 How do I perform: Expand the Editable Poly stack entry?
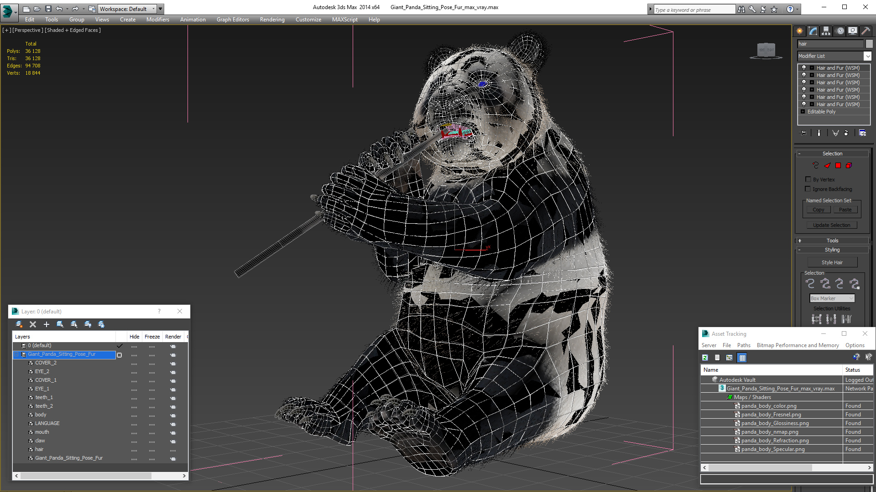803,112
